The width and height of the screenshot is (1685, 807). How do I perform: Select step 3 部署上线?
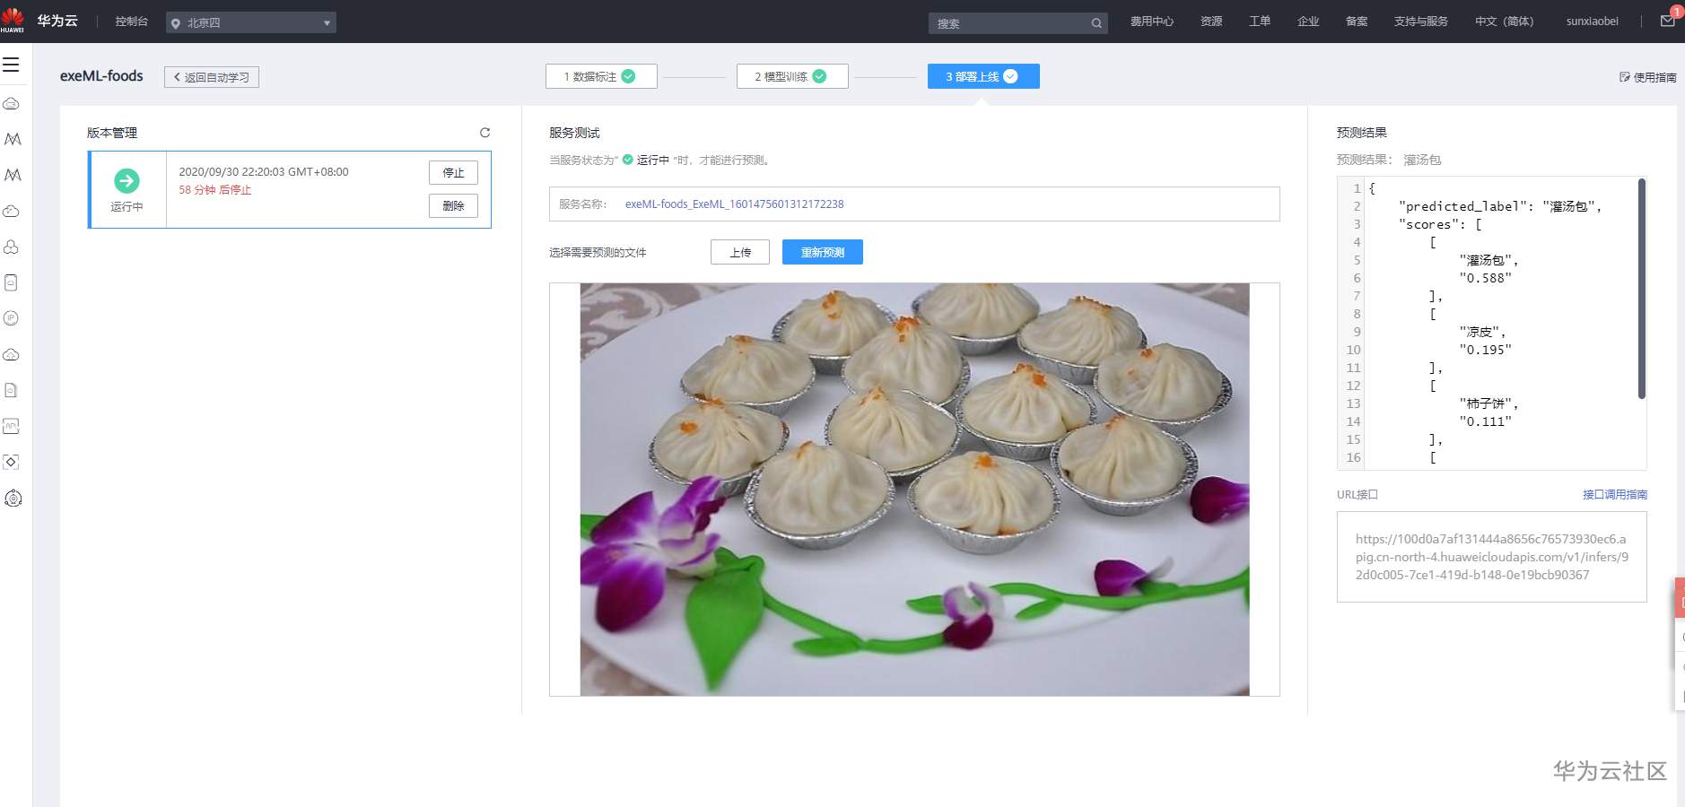click(x=983, y=76)
